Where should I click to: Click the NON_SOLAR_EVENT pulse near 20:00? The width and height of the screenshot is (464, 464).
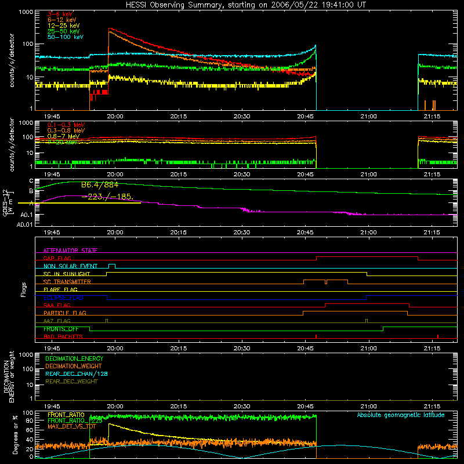[112, 266]
